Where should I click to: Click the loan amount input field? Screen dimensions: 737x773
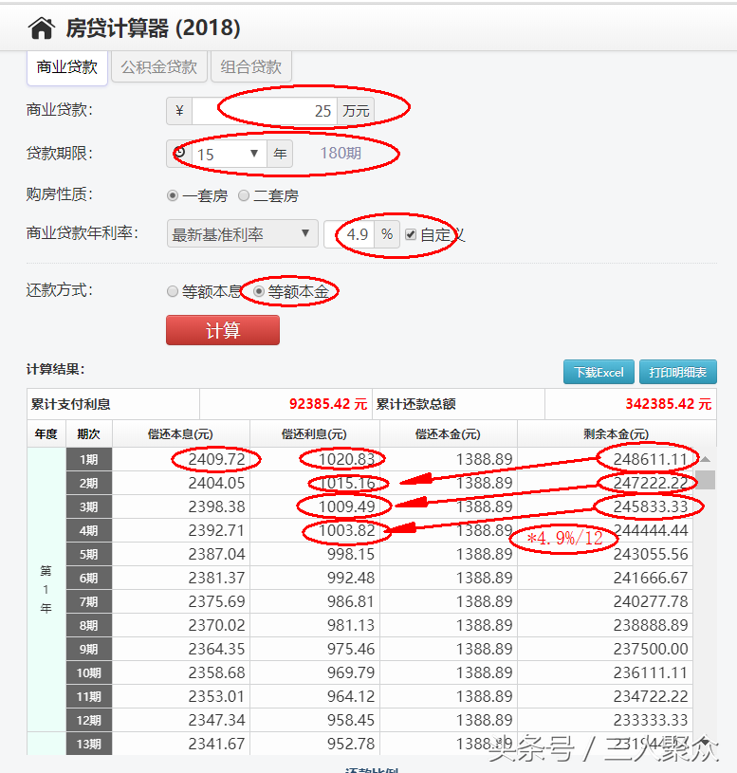tap(266, 111)
